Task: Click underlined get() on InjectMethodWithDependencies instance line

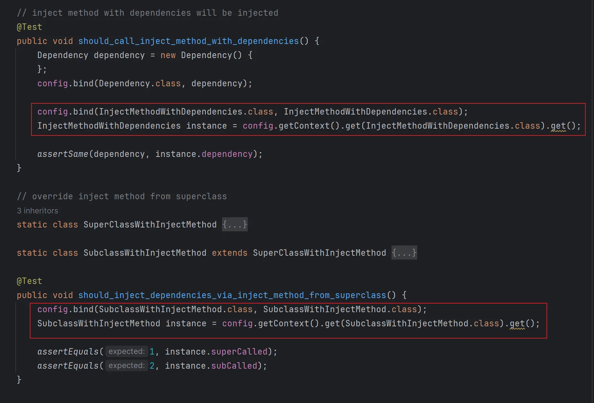Action: click(x=558, y=126)
